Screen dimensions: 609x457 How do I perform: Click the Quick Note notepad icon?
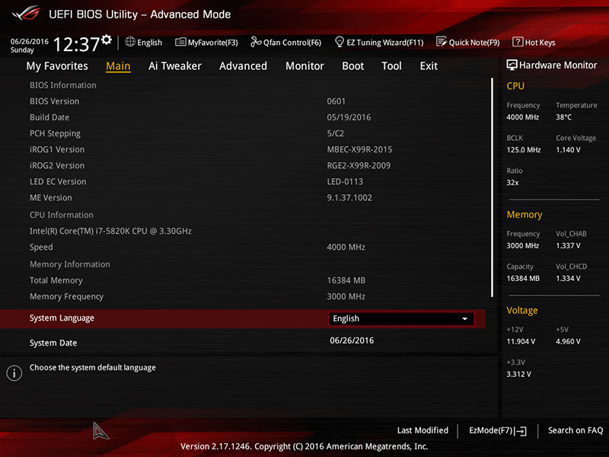click(x=442, y=42)
